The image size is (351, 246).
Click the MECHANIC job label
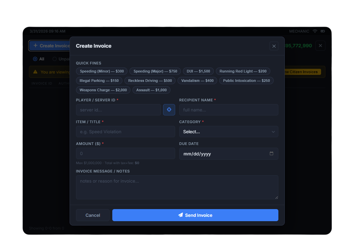[x=299, y=31]
